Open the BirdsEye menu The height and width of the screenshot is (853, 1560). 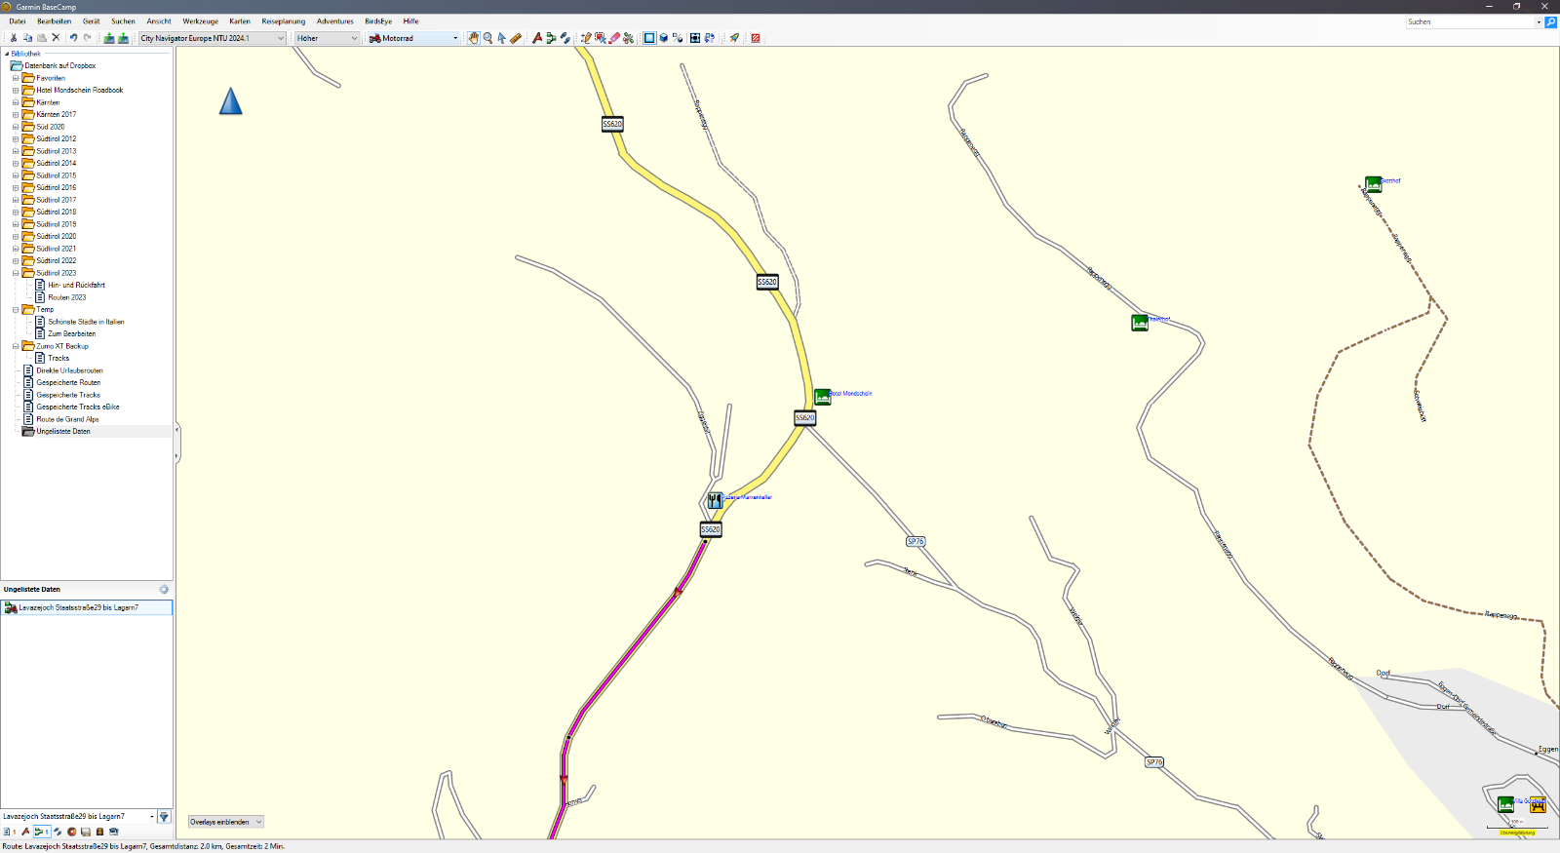coord(378,21)
